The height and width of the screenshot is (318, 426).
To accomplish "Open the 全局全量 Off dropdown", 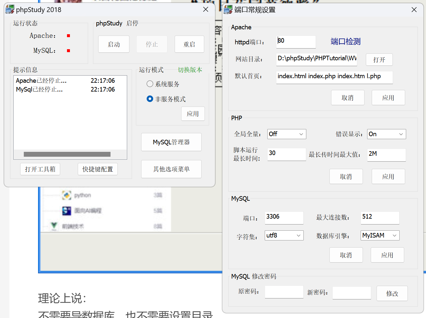I will 286,134.
